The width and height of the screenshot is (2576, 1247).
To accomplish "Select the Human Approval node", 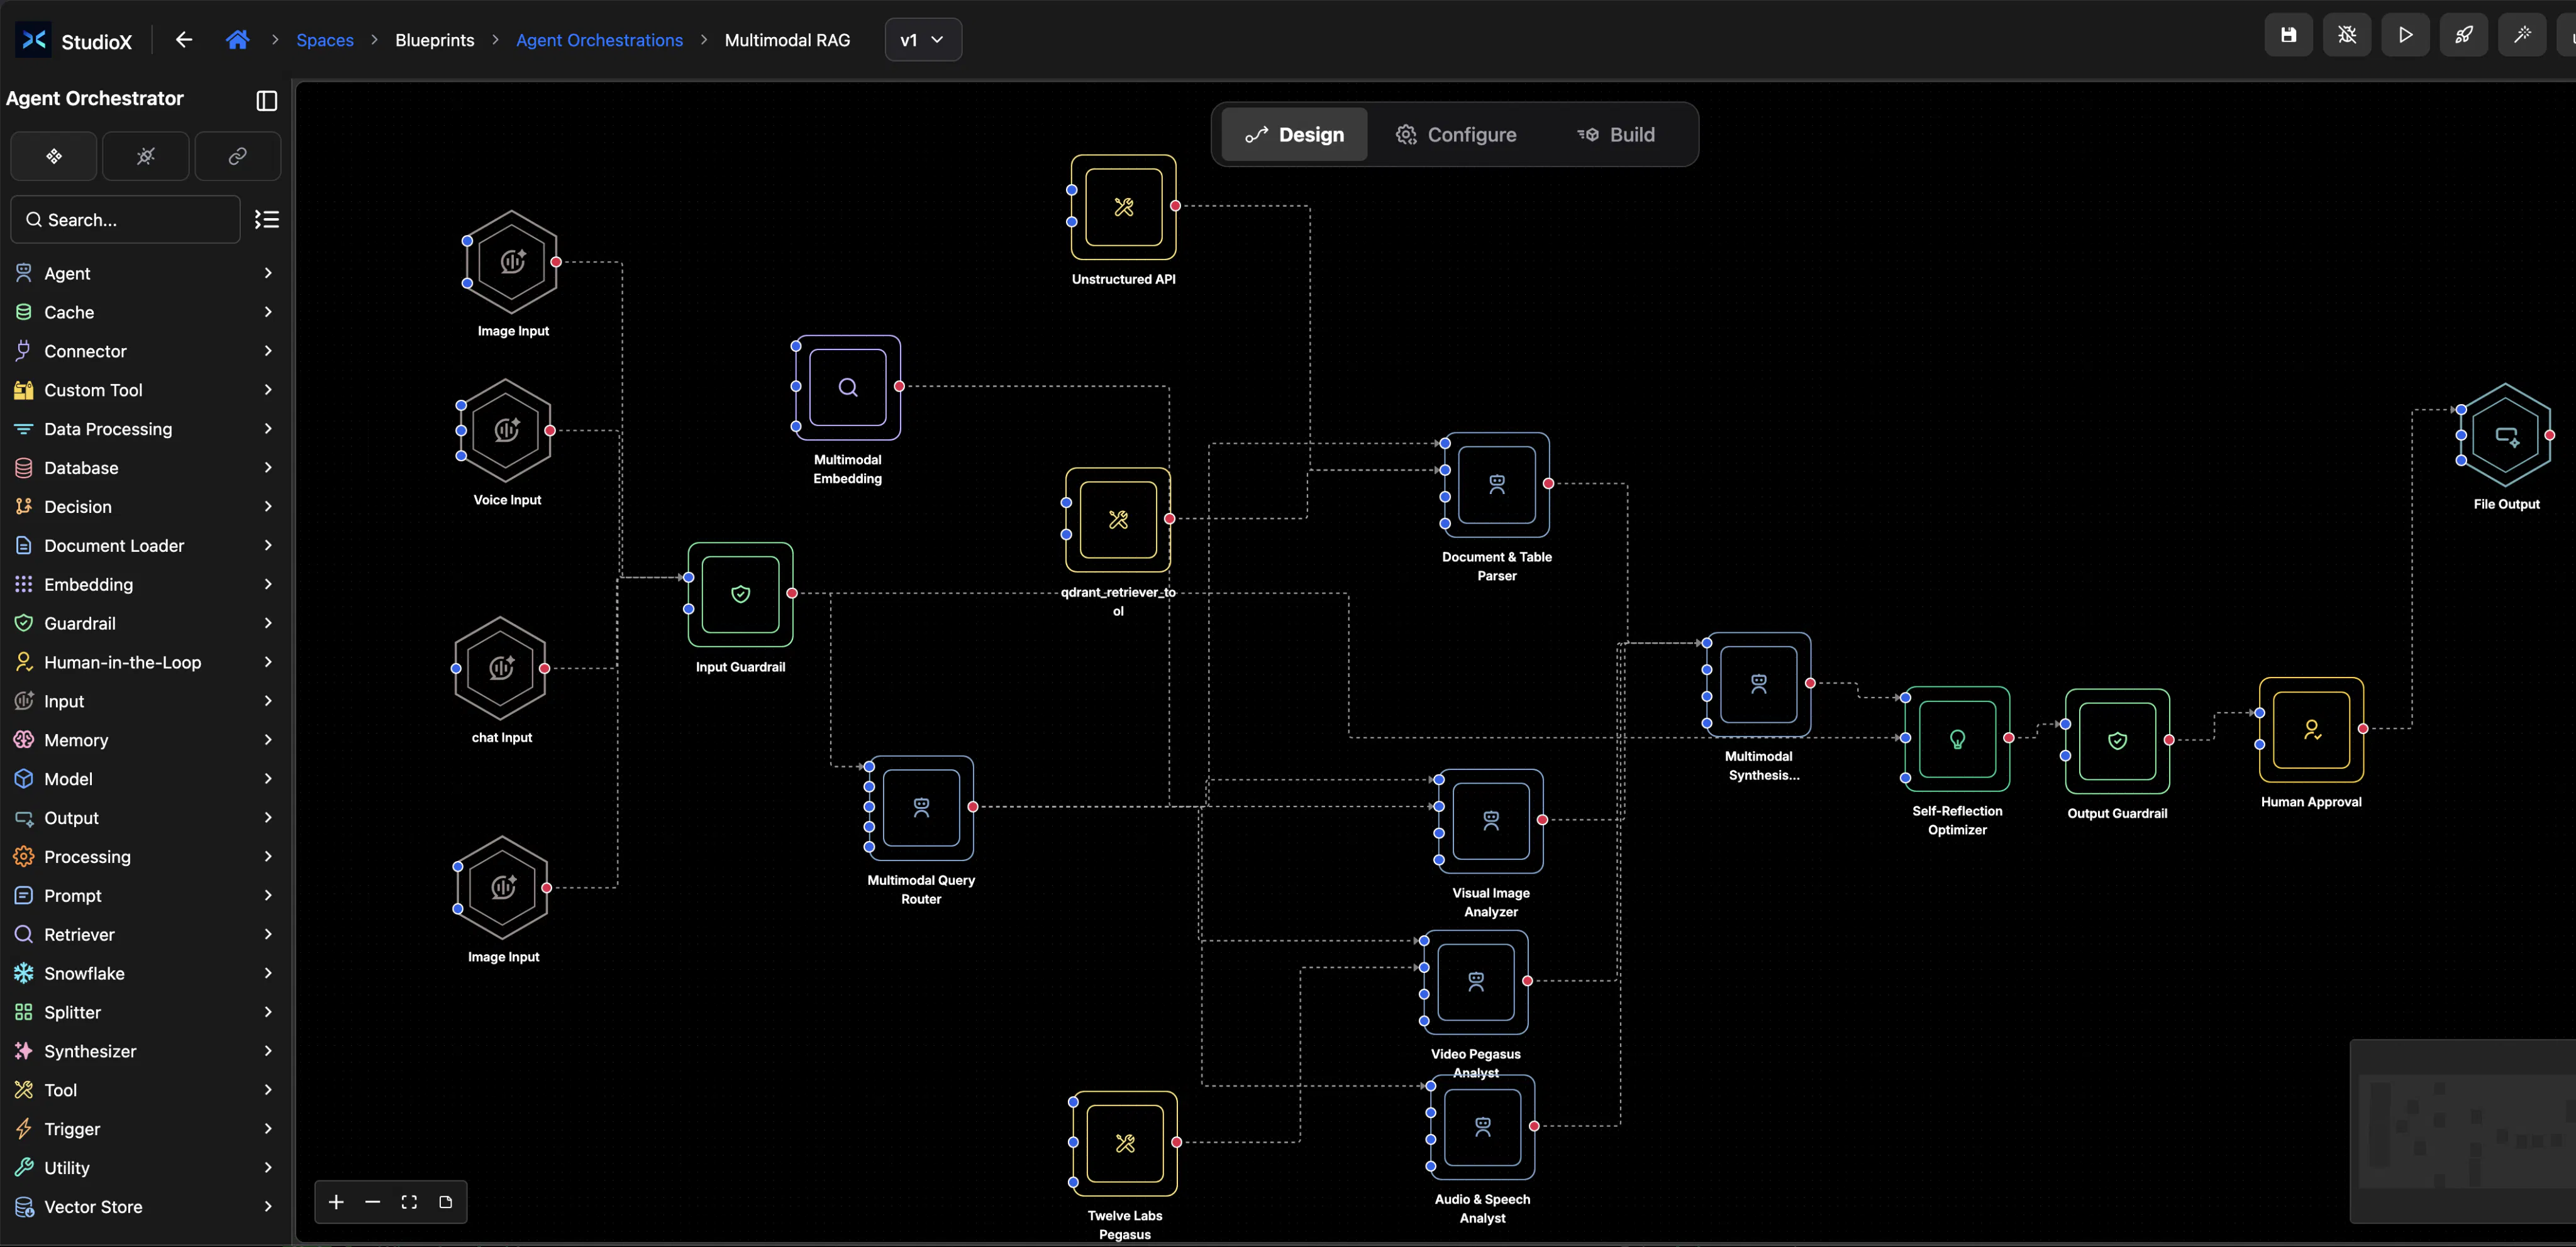I will click(x=2311, y=730).
